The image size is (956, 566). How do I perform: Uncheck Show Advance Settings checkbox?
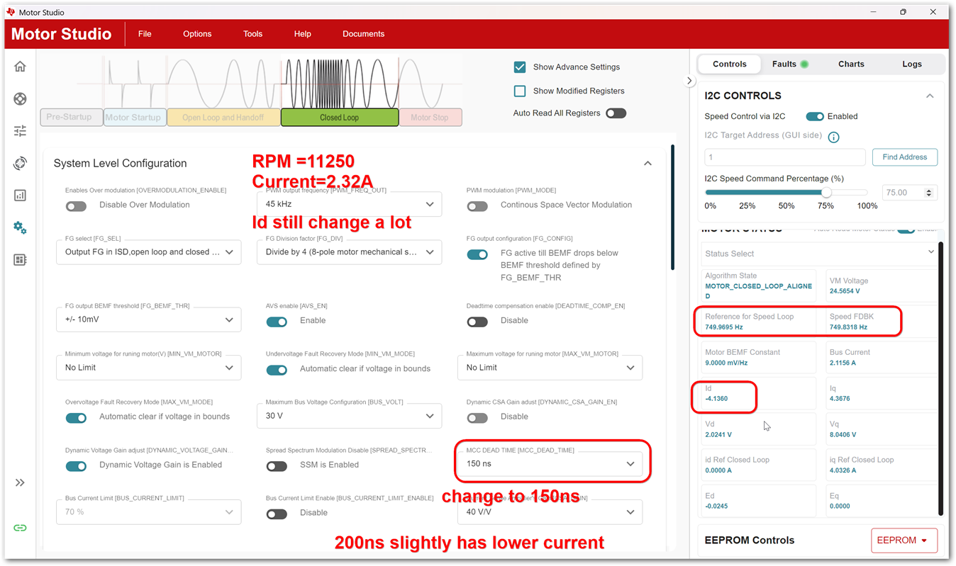pyautogui.click(x=520, y=67)
